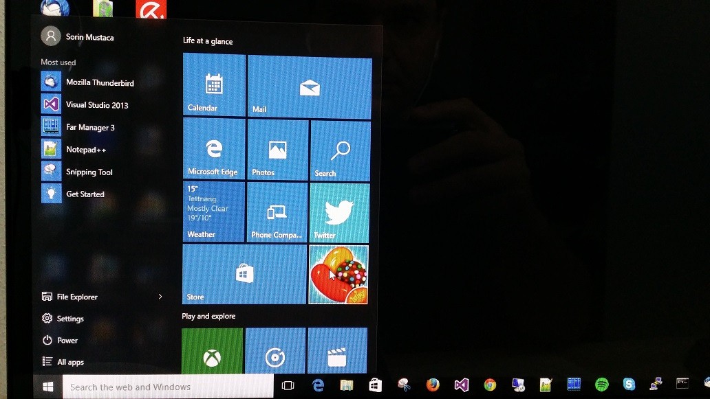Open the Groove Music disc tile

pyautogui.click(x=275, y=351)
